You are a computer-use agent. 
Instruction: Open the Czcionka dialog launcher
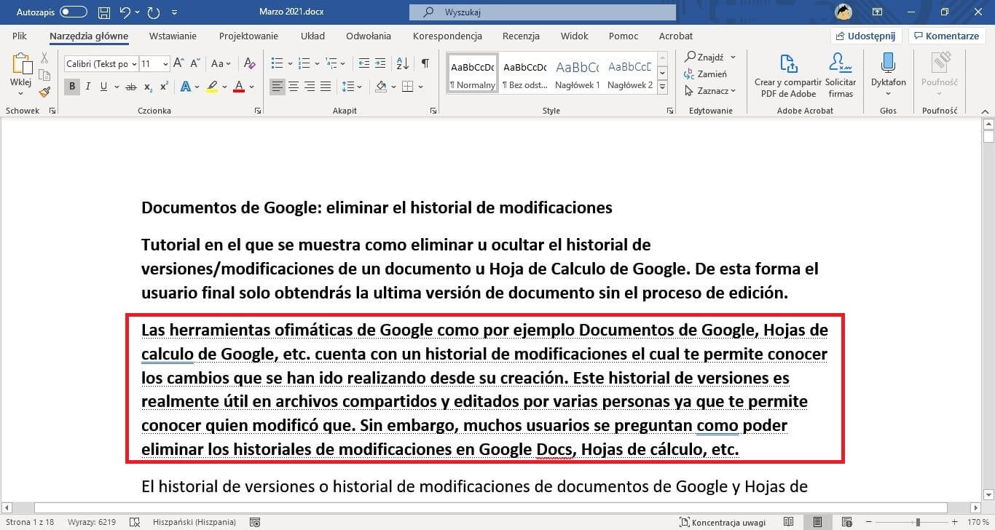258,111
